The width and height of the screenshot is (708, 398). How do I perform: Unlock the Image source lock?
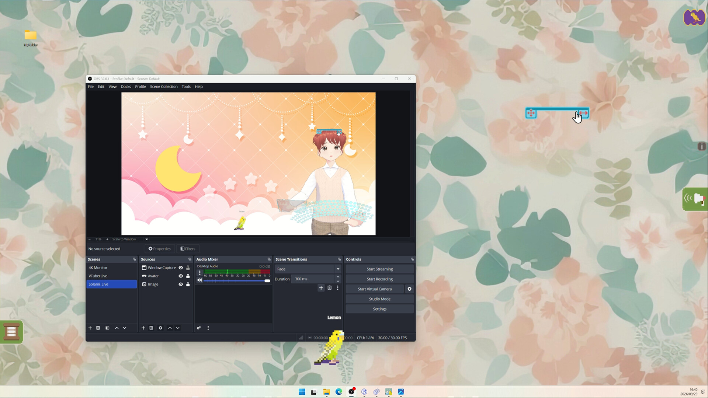click(x=188, y=284)
